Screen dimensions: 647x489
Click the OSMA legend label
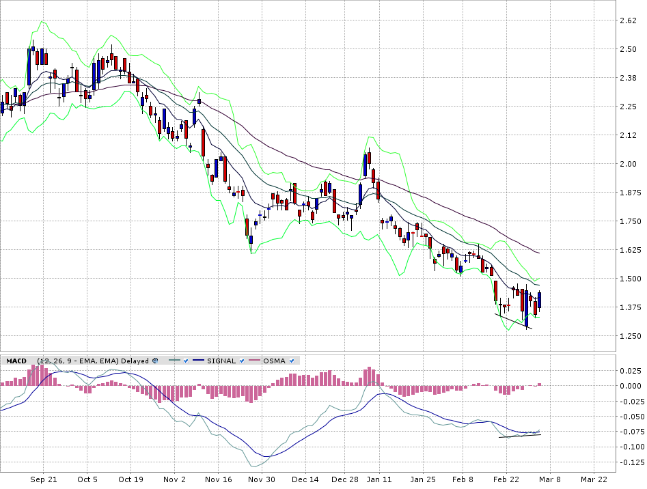click(275, 361)
